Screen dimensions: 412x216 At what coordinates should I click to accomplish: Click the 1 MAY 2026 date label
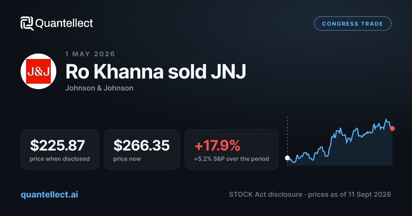point(90,54)
